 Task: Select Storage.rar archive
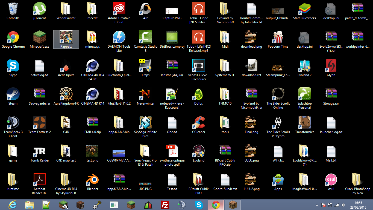click(331, 96)
